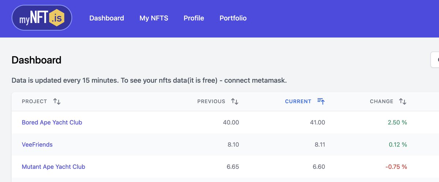Image resolution: width=439 pixels, height=182 pixels.
Task: Open Mutant Ape Yacht Club project
Action: click(53, 167)
